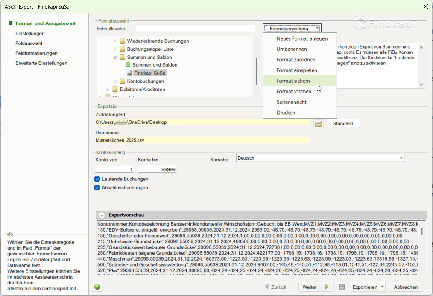Select Format und Ausgabeziel wizard step
Image resolution: width=433 pixels, height=296 pixels.
[45, 23]
